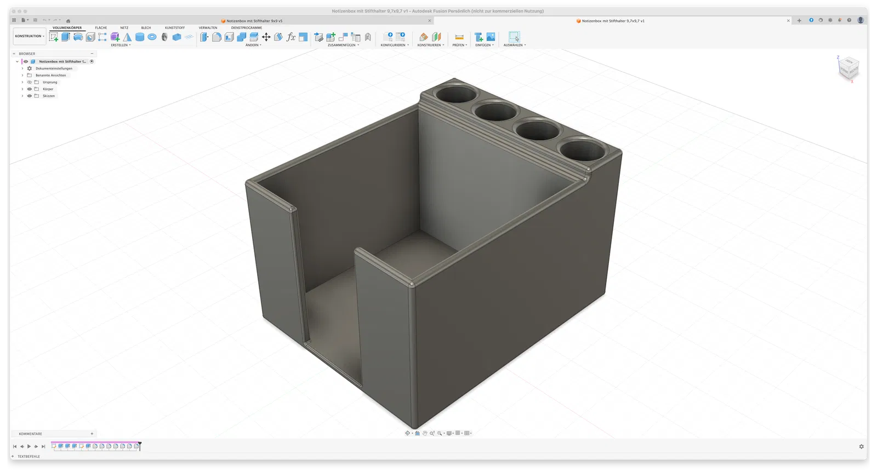The width and height of the screenshot is (877, 472).
Task: Select the Insert Derive tool
Action: point(479,37)
